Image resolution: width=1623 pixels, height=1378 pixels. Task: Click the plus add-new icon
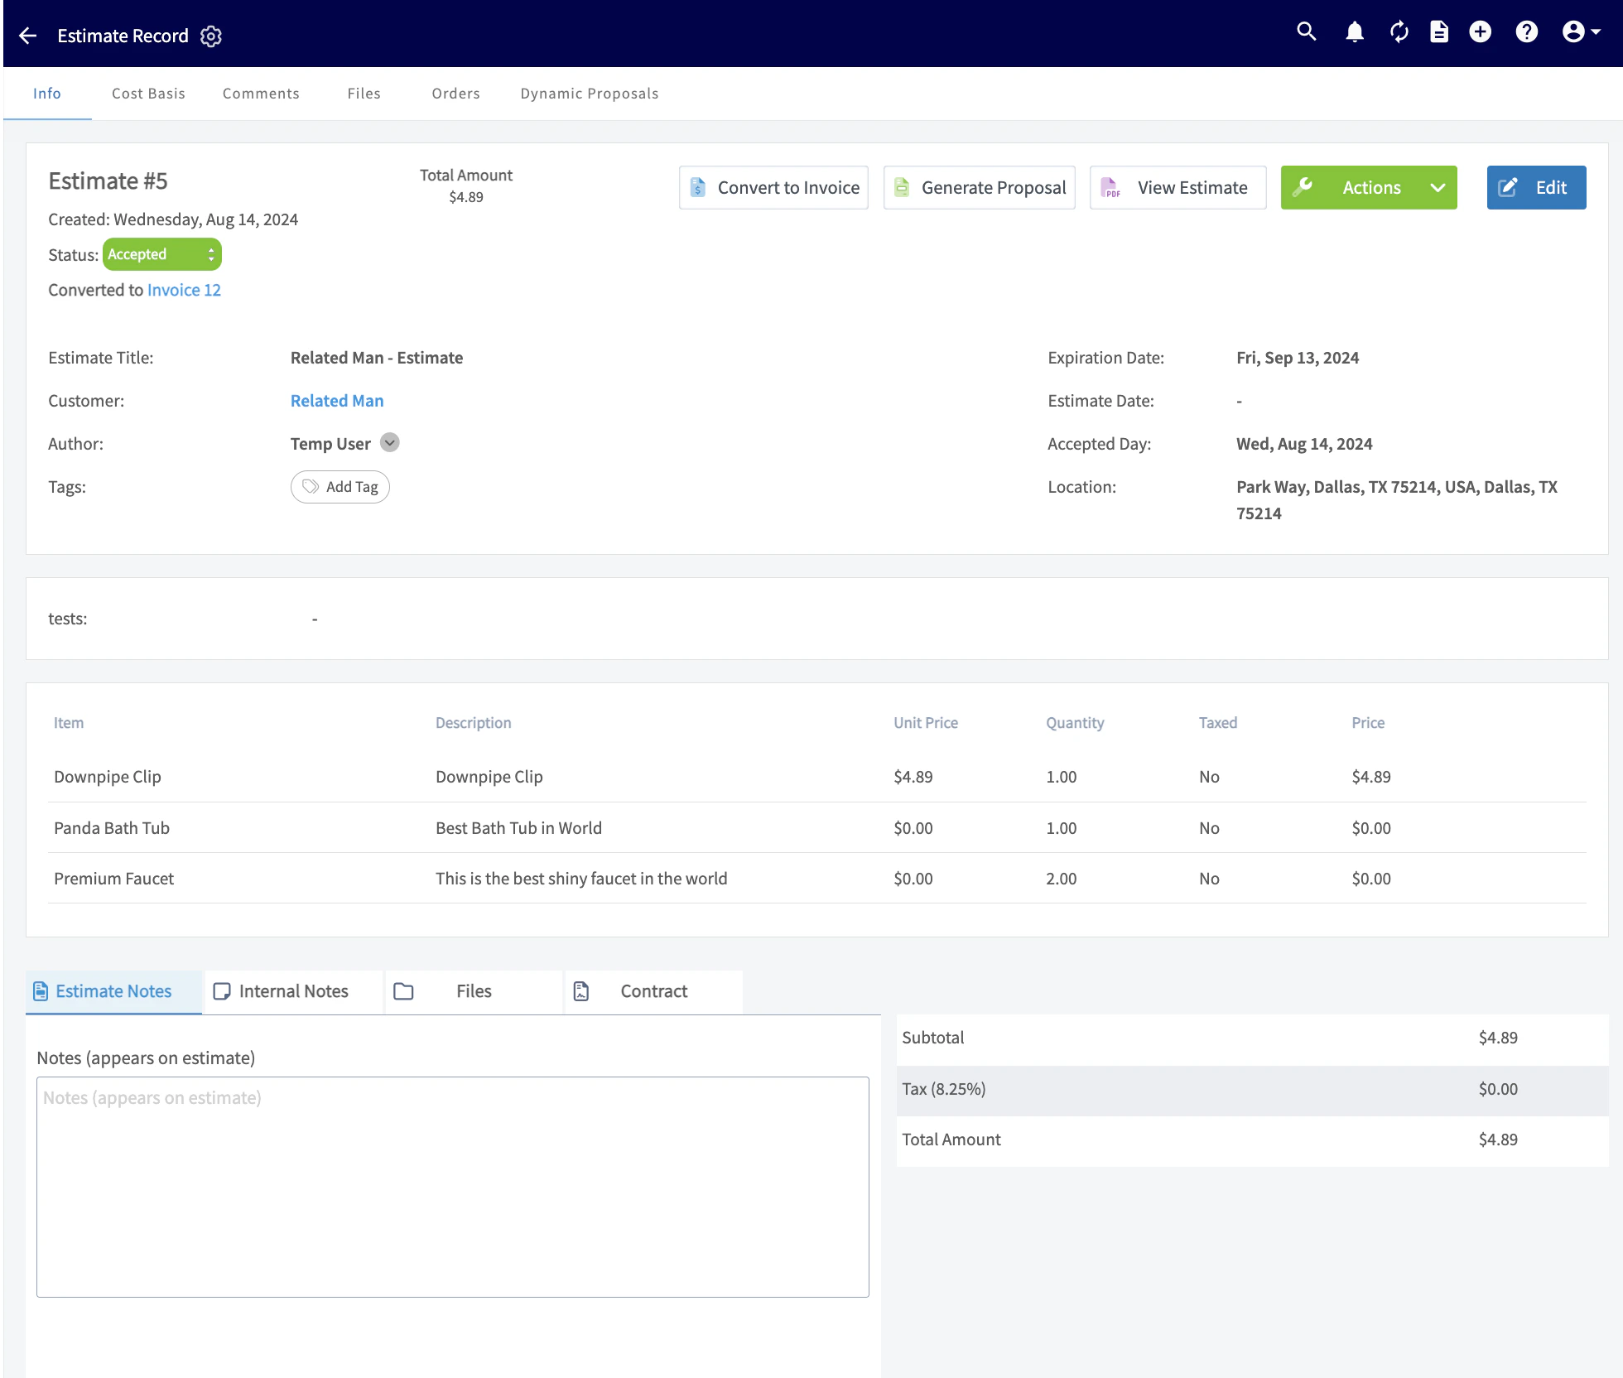pos(1480,32)
